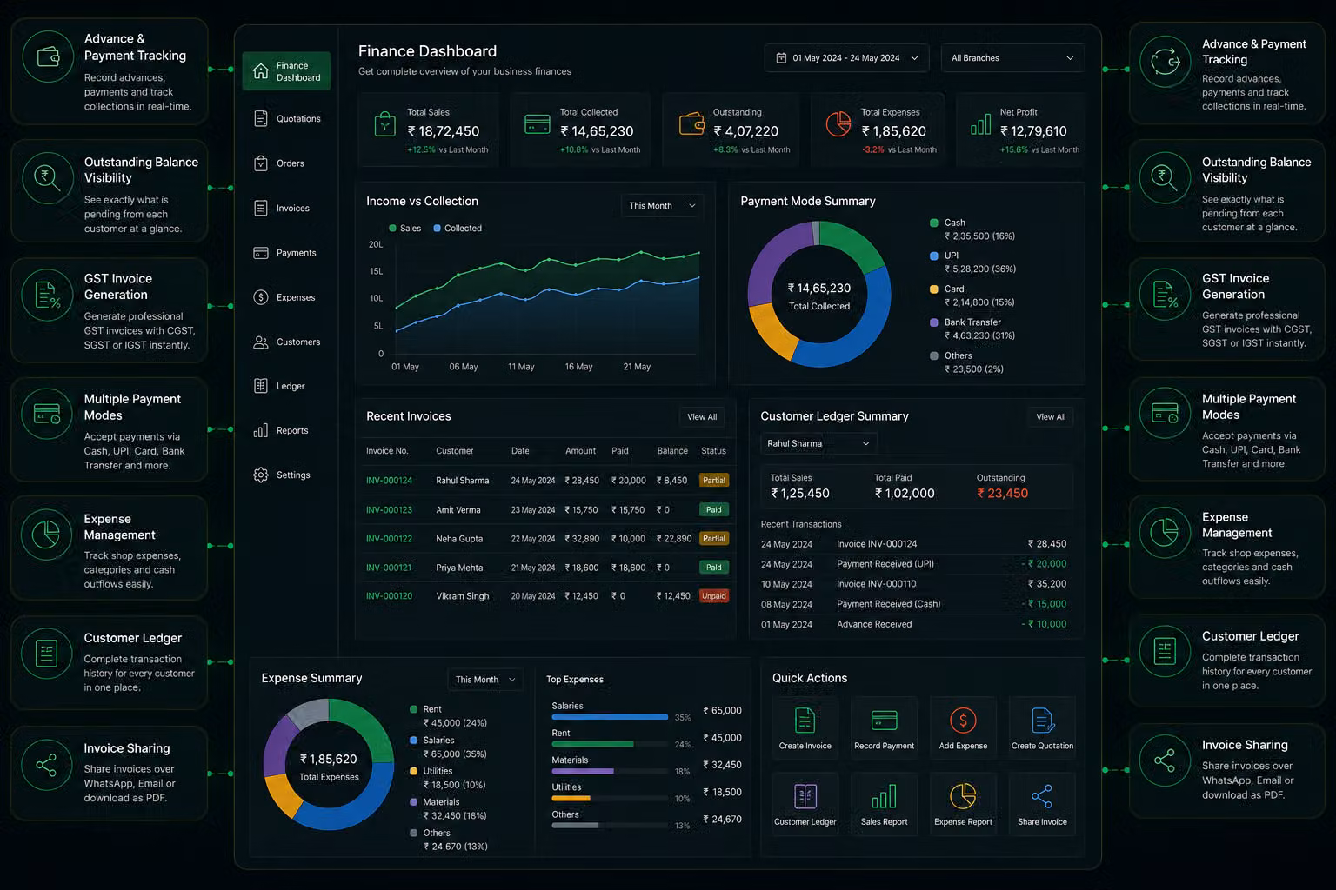Click the Cash legend swatch in Payment Mode Summary
Viewport: 1336px width, 890px height.
tap(934, 222)
